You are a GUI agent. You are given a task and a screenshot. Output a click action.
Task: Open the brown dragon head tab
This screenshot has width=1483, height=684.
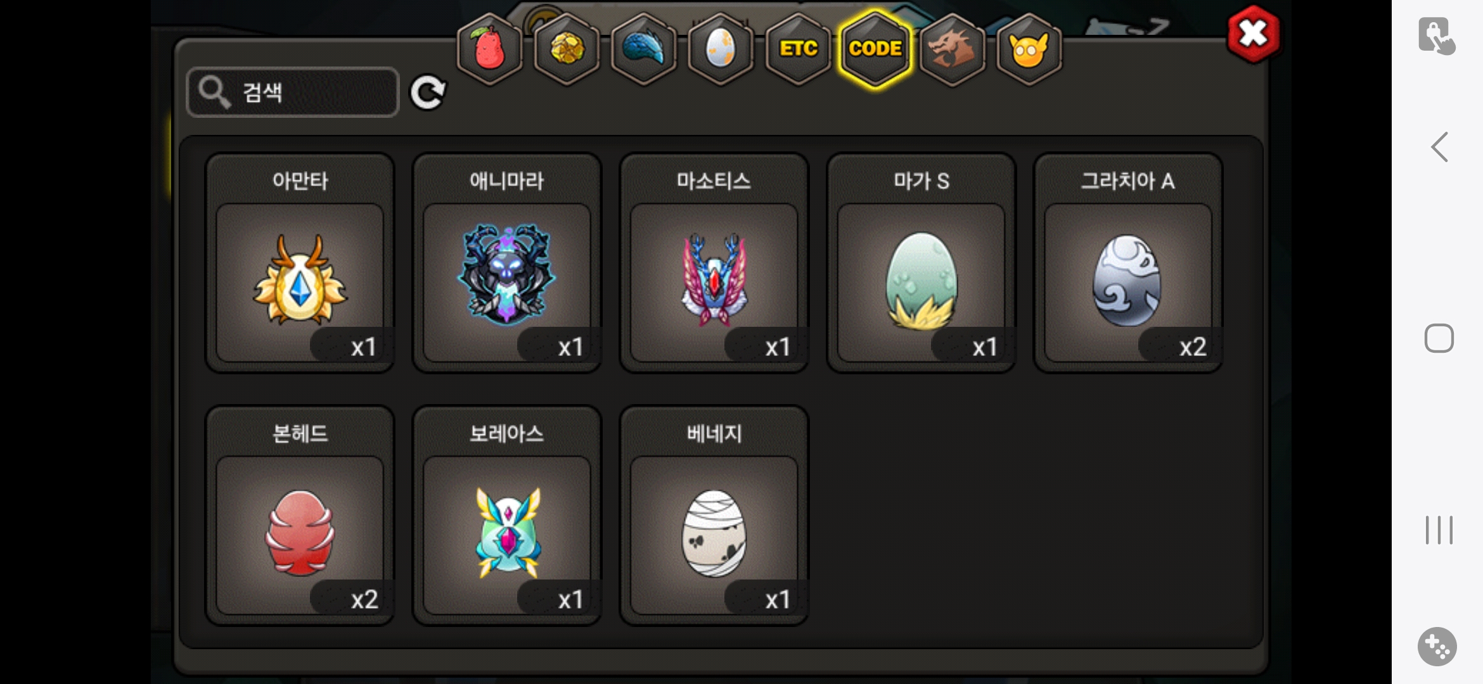(952, 49)
